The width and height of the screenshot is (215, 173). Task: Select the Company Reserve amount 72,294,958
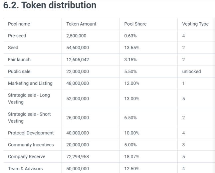[78, 157]
